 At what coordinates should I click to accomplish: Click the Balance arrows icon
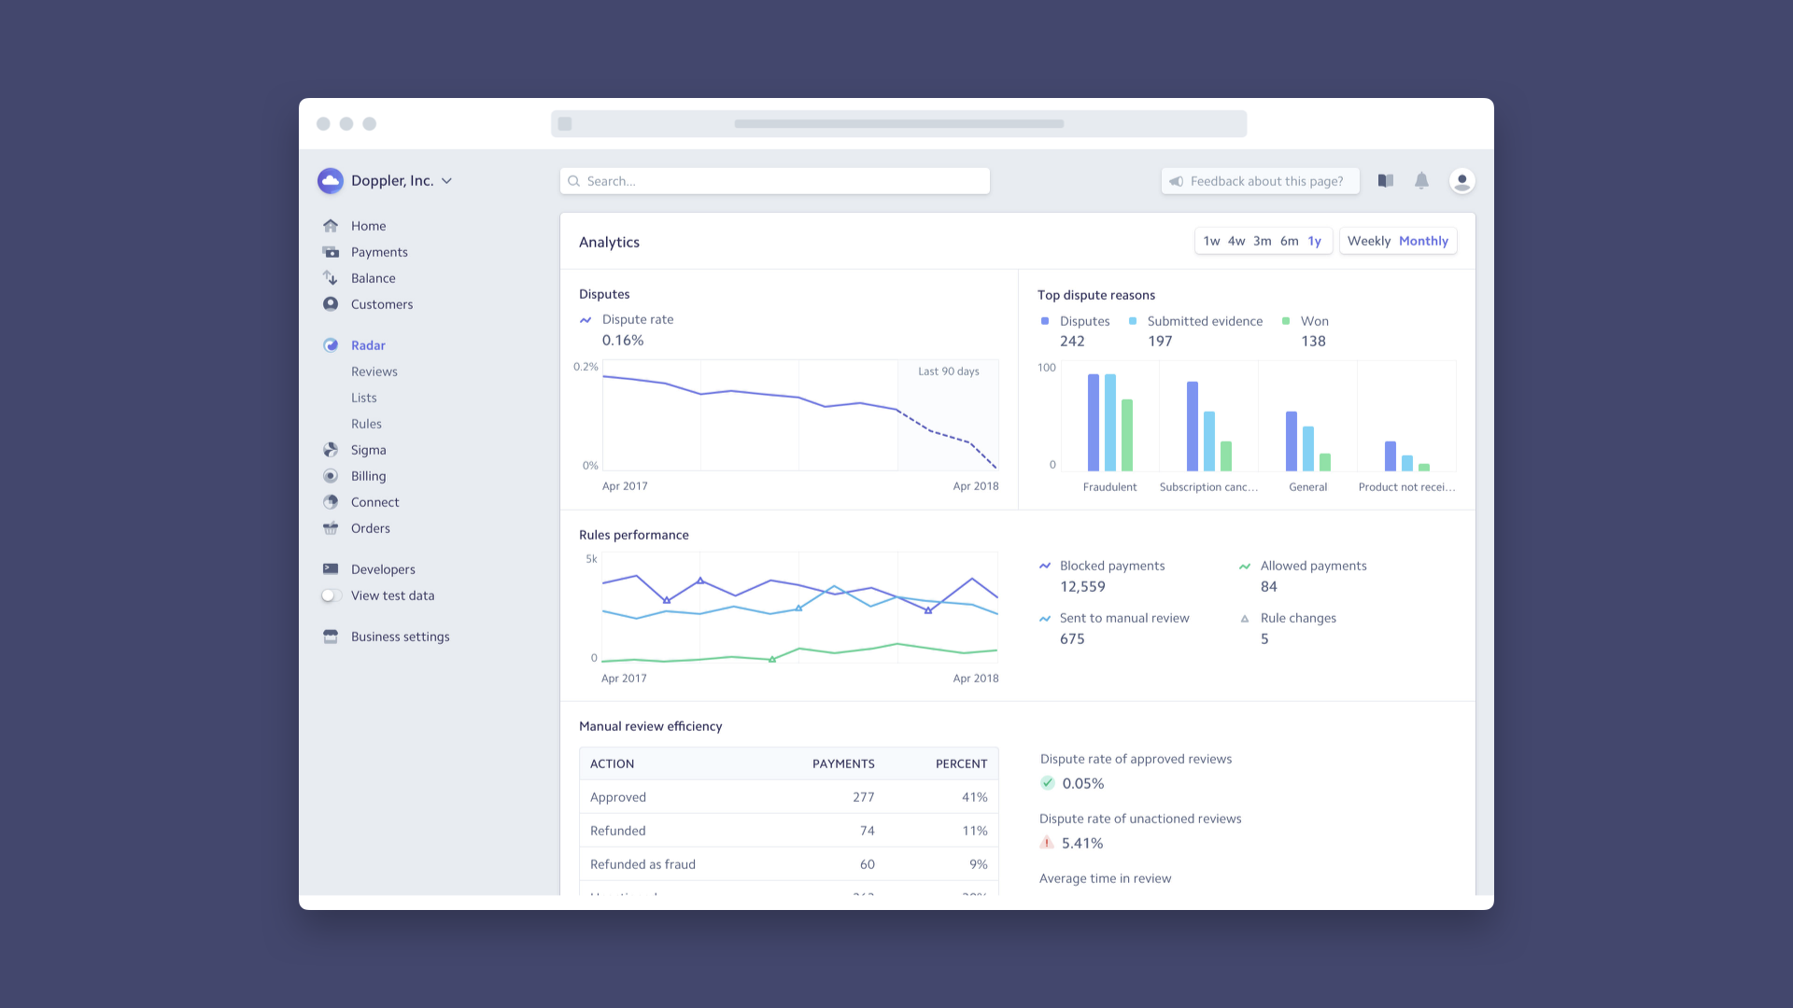coord(331,278)
